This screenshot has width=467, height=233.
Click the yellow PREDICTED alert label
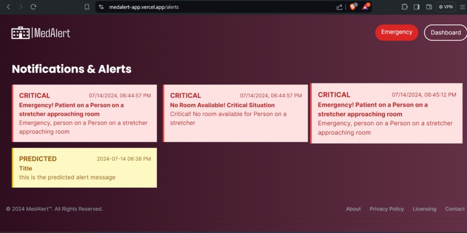pos(38,159)
